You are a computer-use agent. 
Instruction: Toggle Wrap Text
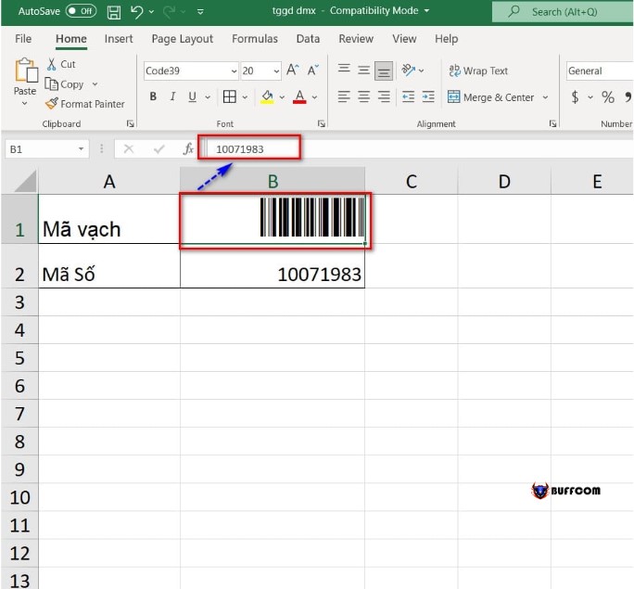click(x=478, y=70)
